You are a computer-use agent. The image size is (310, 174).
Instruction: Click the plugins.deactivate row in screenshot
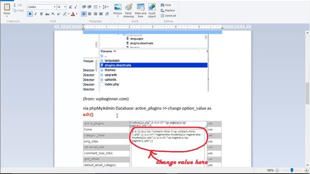(x=154, y=65)
